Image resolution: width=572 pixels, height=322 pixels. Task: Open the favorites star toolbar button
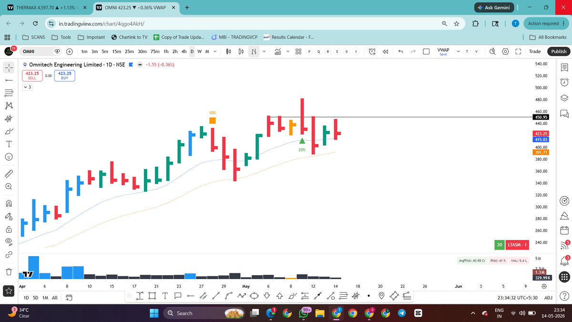[x=9, y=290]
